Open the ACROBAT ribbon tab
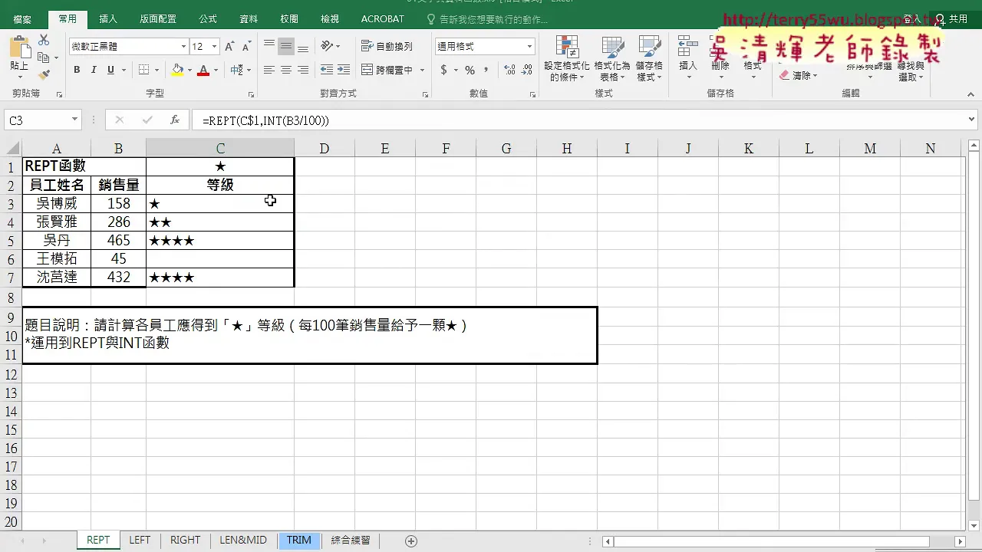 [383, 19]
